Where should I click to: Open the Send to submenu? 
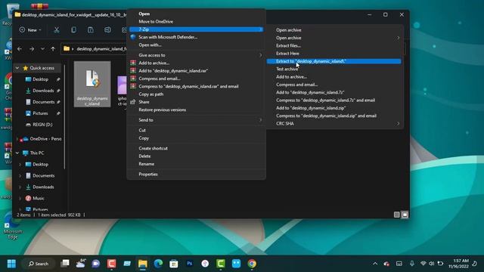(197, 120)
